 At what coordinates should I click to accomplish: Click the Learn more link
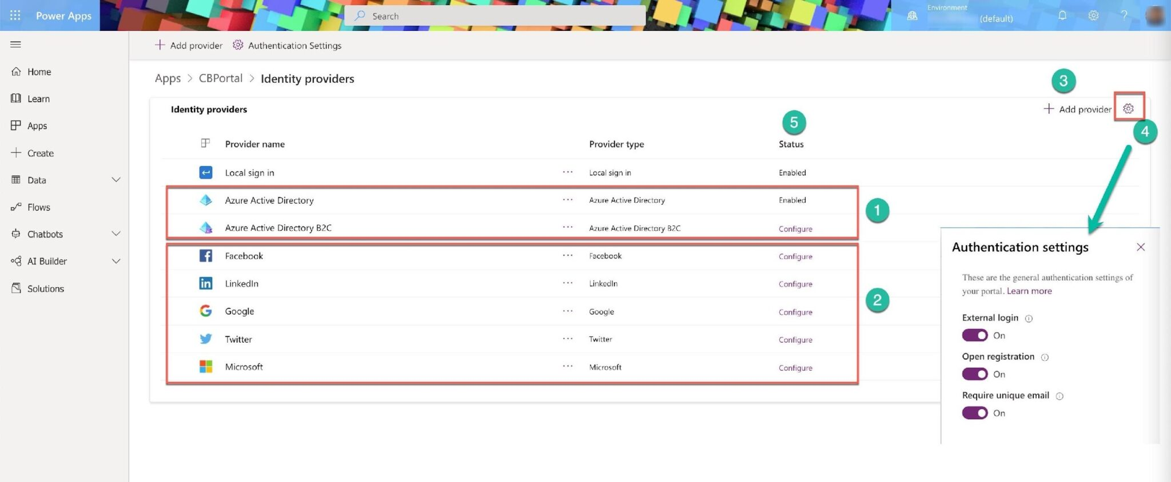tap(1029, 291)
